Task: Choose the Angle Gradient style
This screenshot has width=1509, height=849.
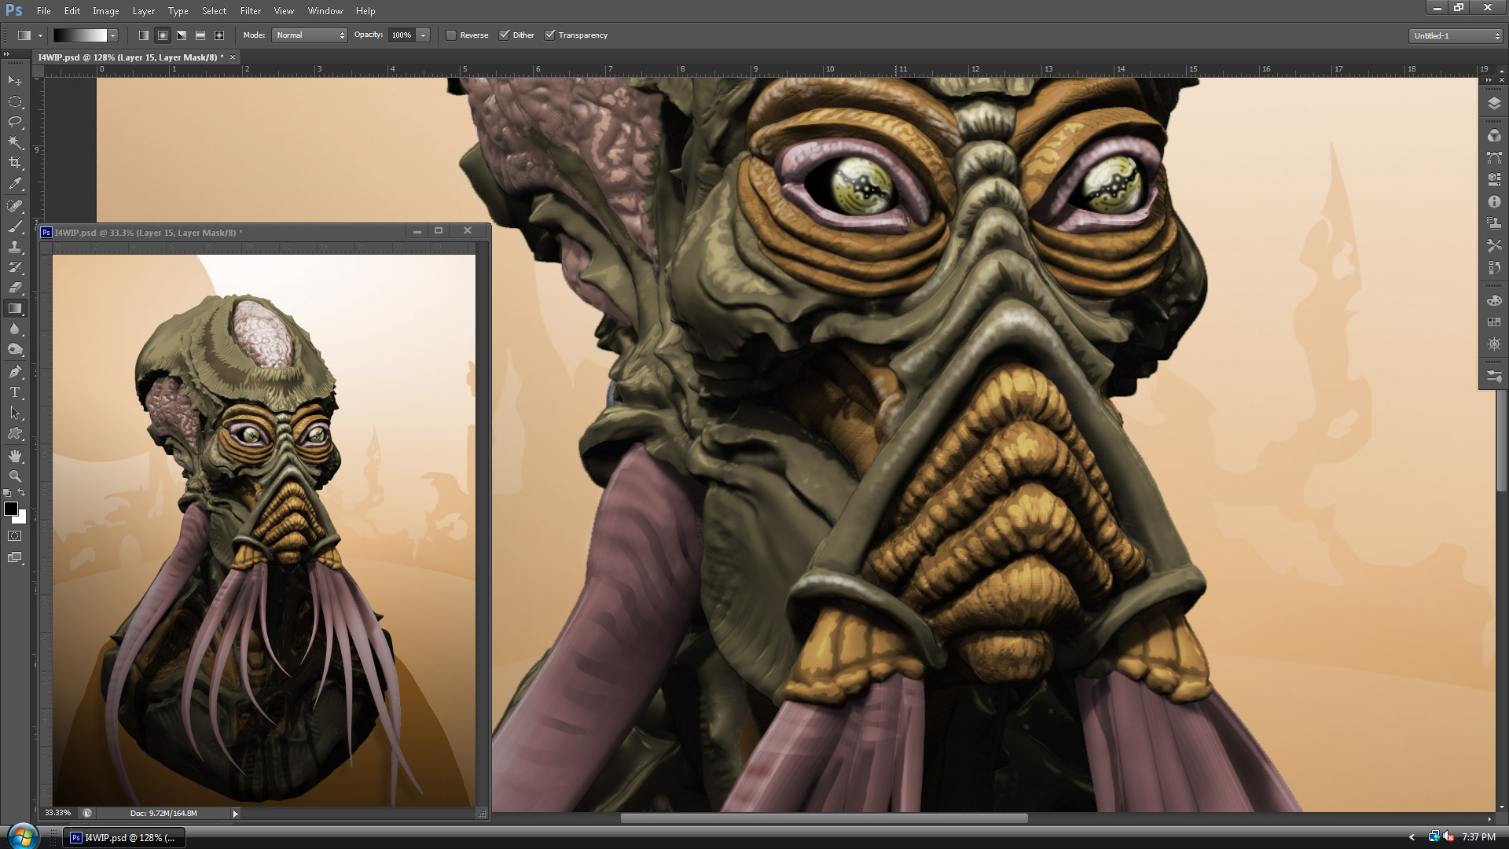Action: pyautogui.click(x=182, y=35)
